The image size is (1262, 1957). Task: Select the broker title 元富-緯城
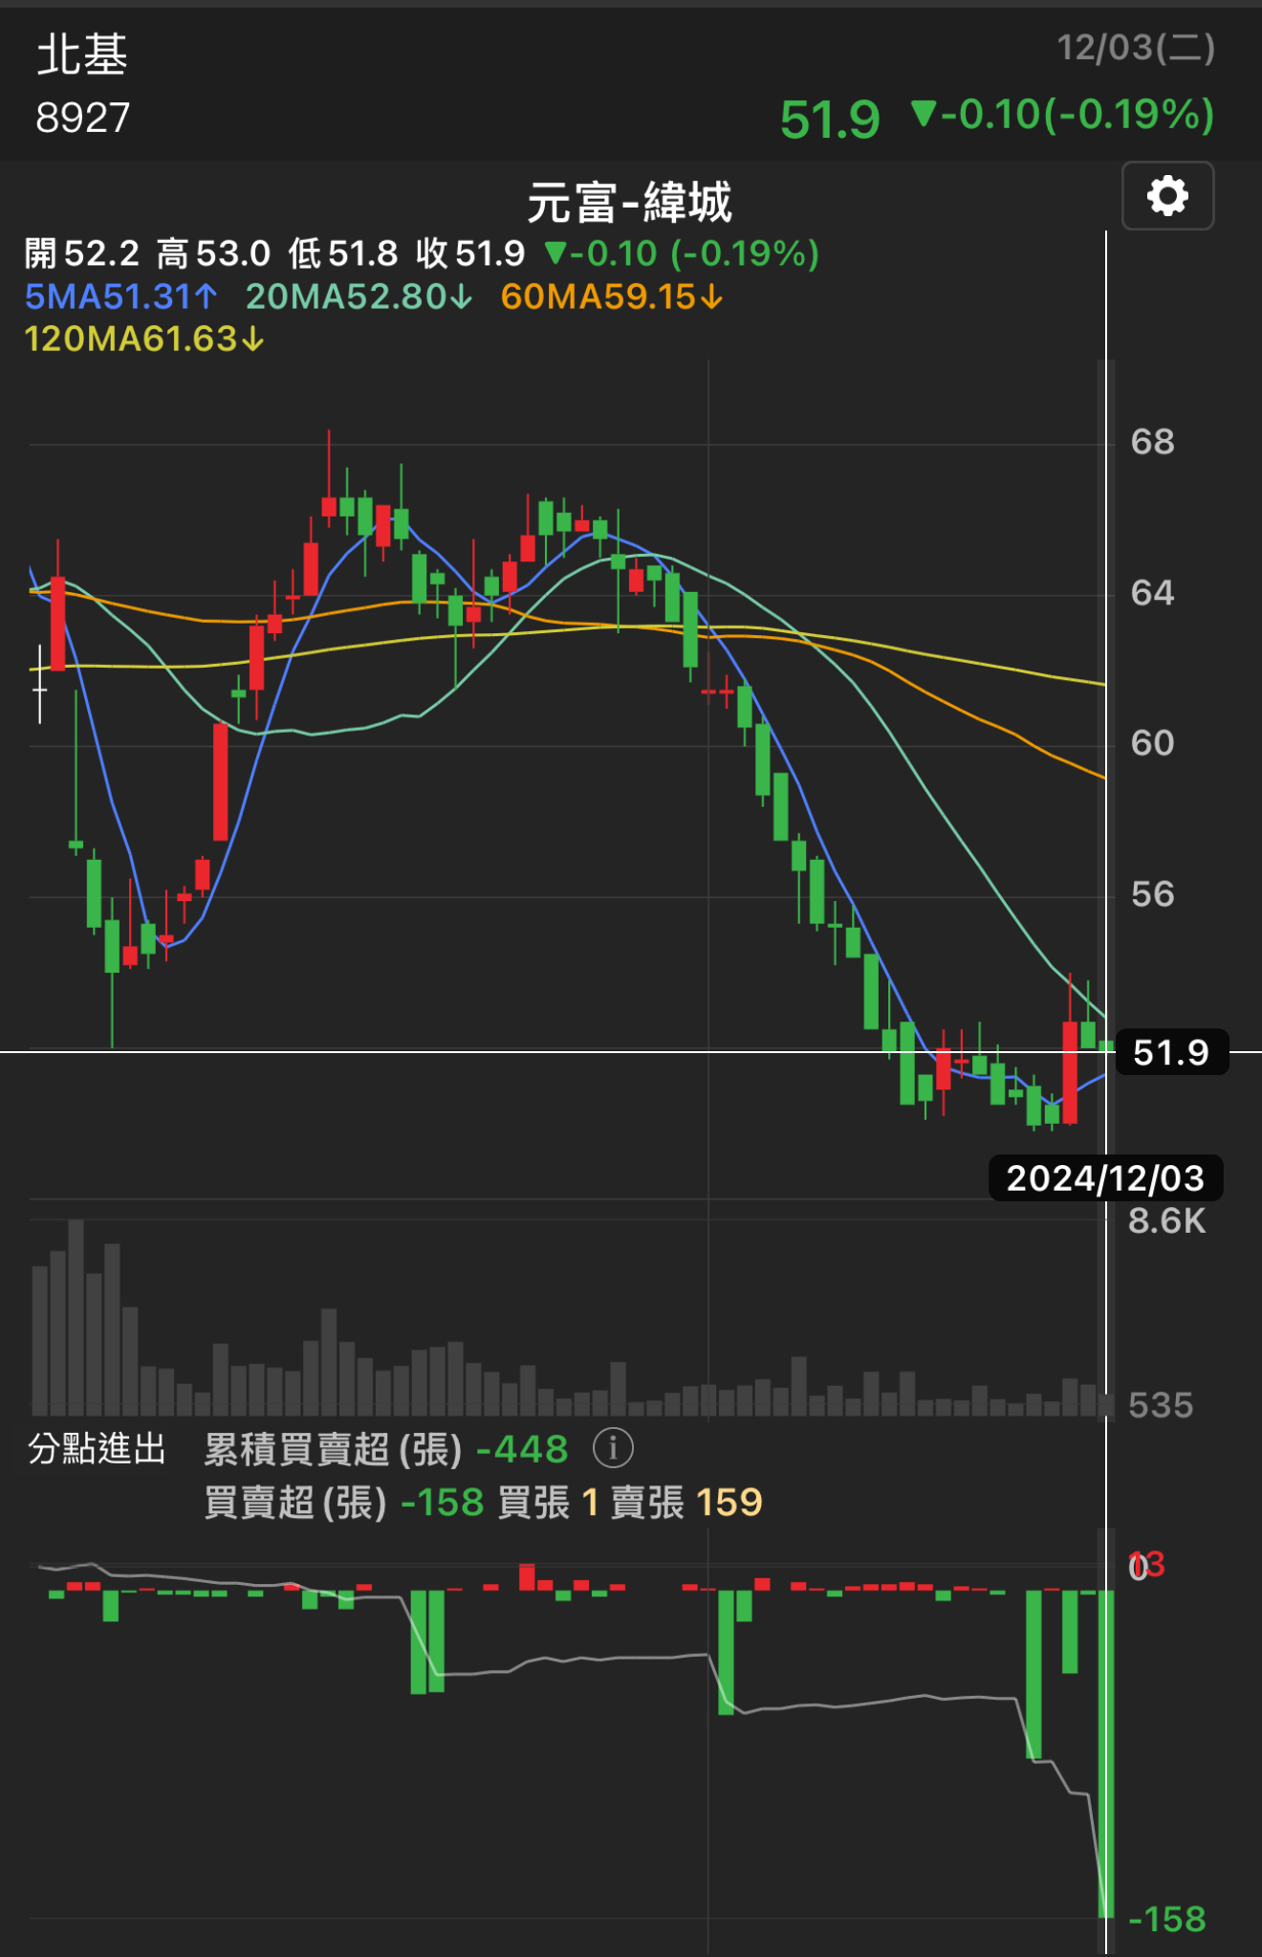[630, 203]
